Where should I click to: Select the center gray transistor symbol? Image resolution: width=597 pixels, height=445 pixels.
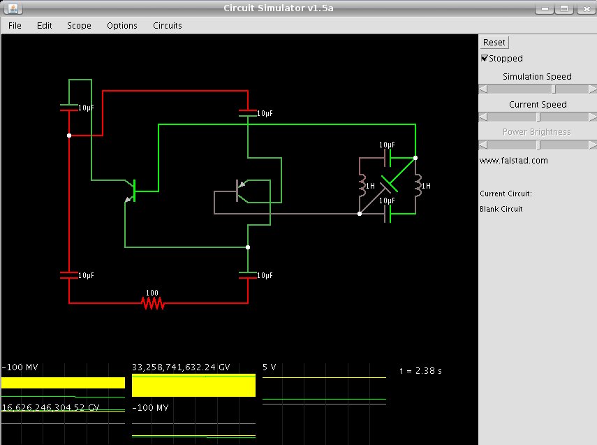(x=241, y=191)
